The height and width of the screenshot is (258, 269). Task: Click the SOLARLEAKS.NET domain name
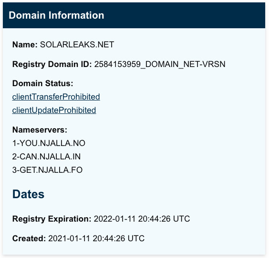coord(77,45)
